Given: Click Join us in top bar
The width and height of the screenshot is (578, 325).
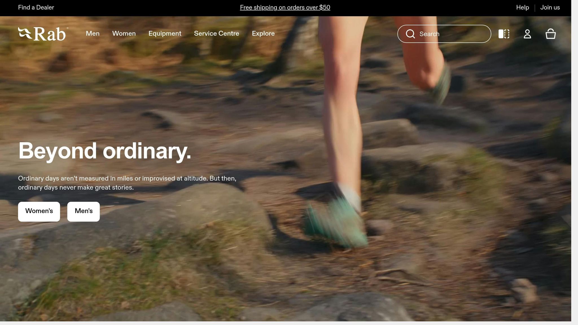Looking at the screenshot, I should 550,8.
